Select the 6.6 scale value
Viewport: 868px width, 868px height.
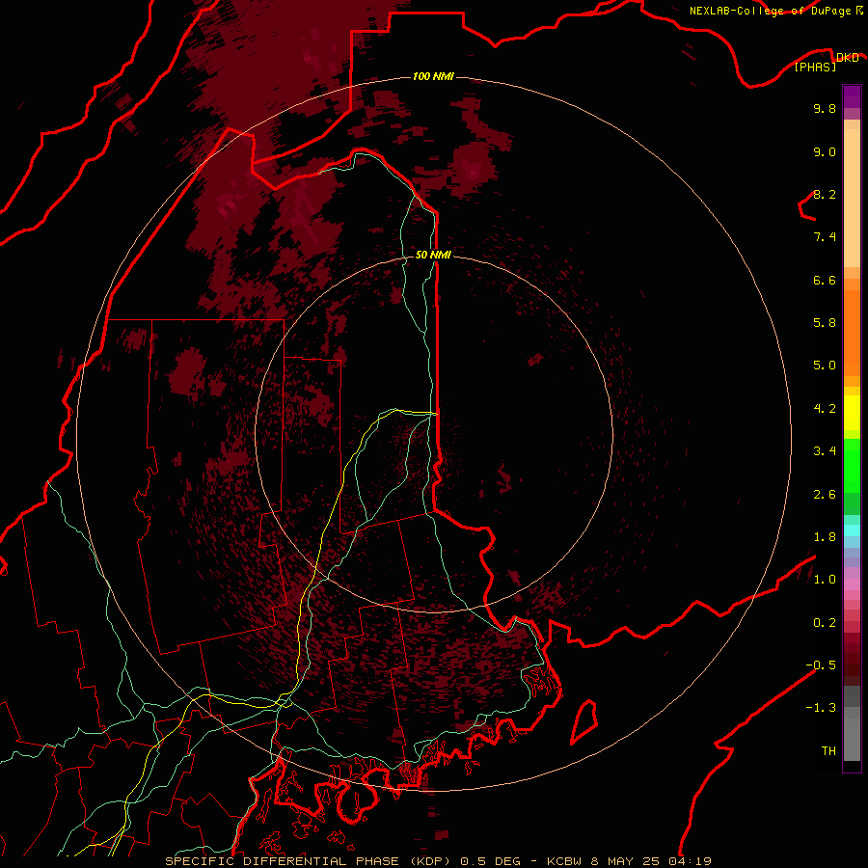point(825,280)
